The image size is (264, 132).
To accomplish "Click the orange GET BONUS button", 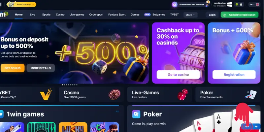I will click(13, 68).
